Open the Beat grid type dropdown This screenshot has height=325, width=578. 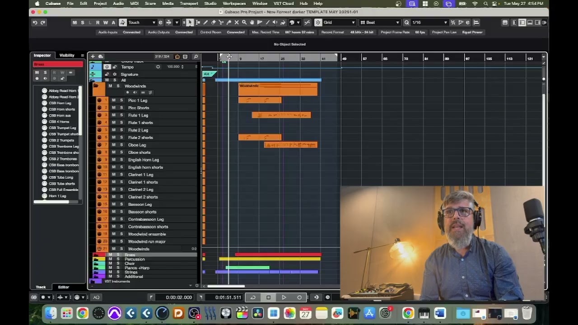coord(380,23)
